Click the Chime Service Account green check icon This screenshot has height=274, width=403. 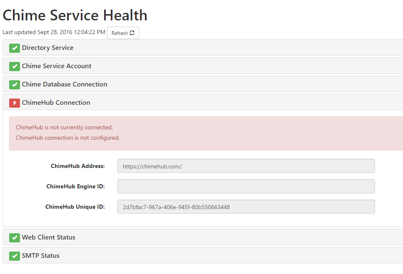point(15,66)
